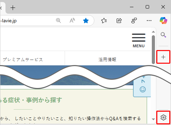
Task: Click the scrollbar up arrow
Action: tap(153, 32)
